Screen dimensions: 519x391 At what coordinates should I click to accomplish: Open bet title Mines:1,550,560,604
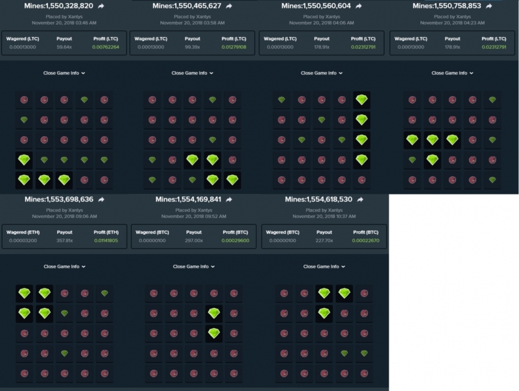(x=316, y=6)
